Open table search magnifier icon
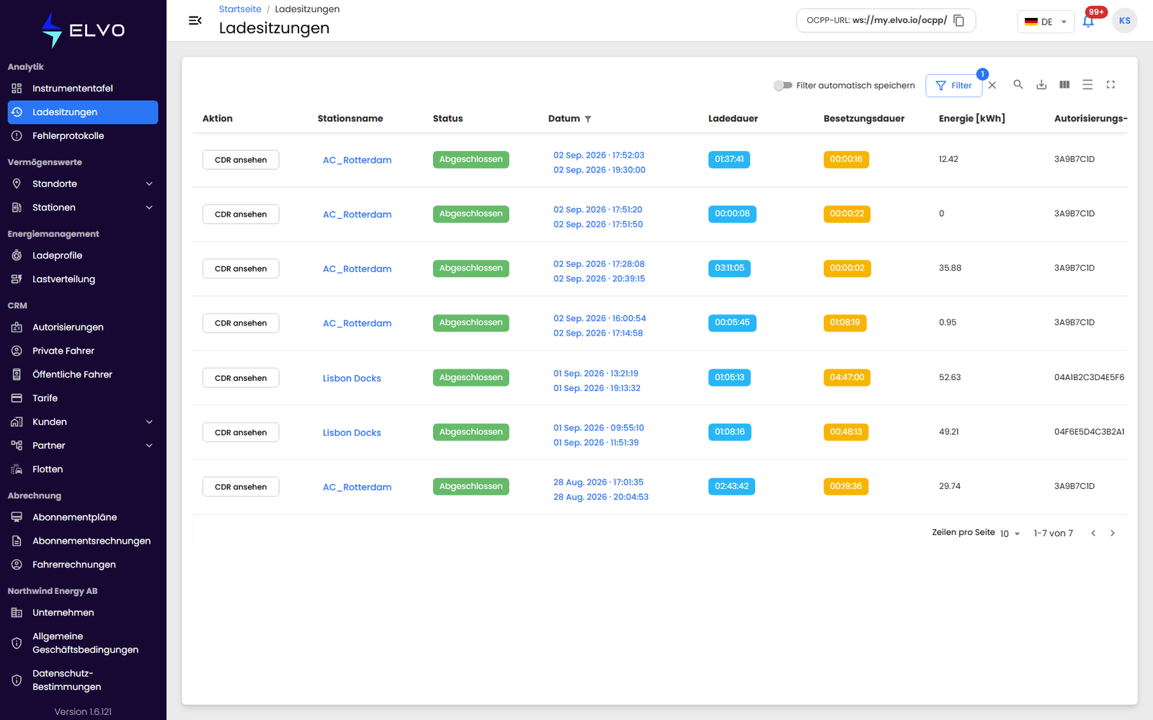The image size is (1153, 720). click(1018, 84)
